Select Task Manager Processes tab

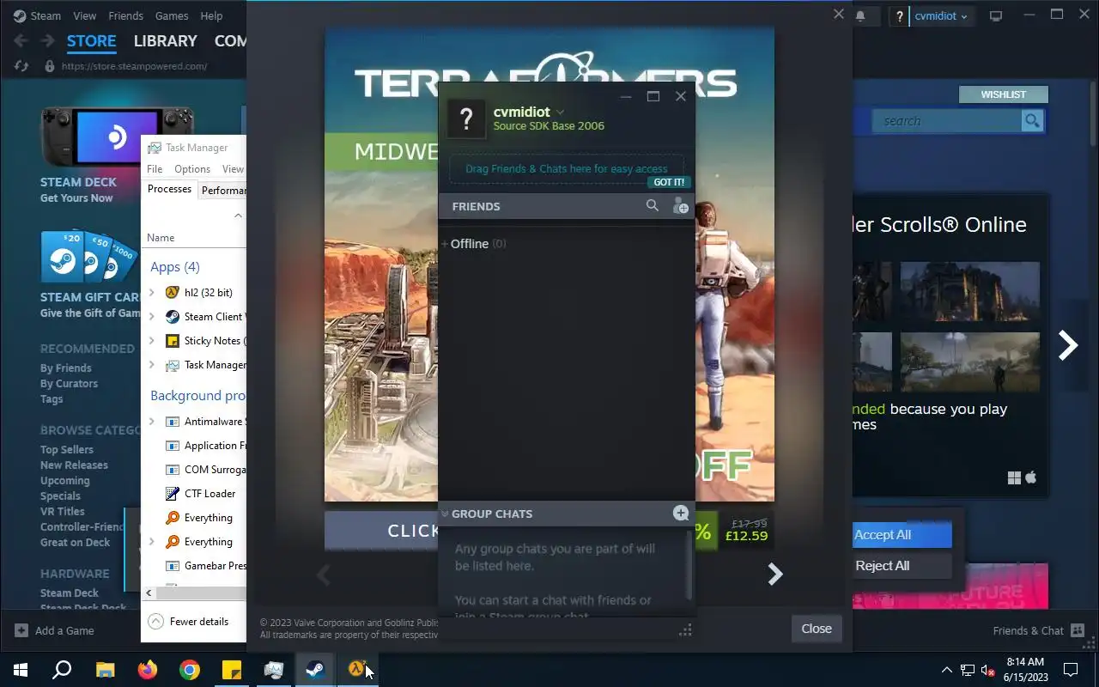tap(169, 189)
